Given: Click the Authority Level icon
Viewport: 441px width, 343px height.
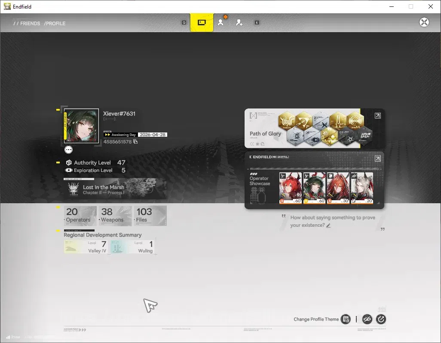Looking at the screenshot, I should point(69,162).
